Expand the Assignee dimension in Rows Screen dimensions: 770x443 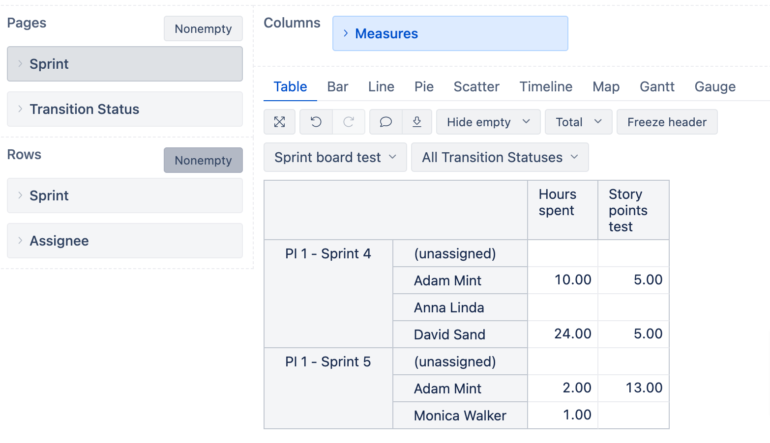coord(20,241)
